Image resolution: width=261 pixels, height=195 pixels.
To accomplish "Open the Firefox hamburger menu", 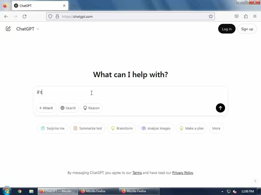I will [x=255, y=17].
